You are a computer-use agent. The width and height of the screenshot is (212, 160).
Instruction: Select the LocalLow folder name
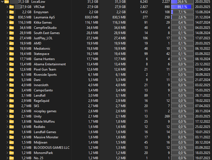coord(38,2)
